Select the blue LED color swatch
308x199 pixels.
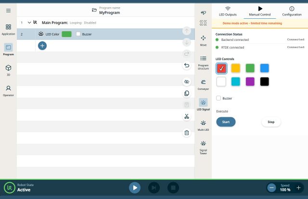(264, 68)
